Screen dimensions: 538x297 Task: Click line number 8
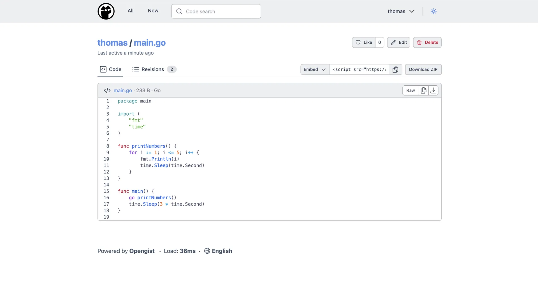(108, 146)
